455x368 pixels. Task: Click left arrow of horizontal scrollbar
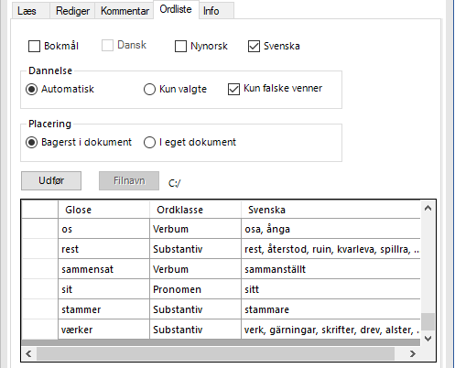tap(29, 353)
